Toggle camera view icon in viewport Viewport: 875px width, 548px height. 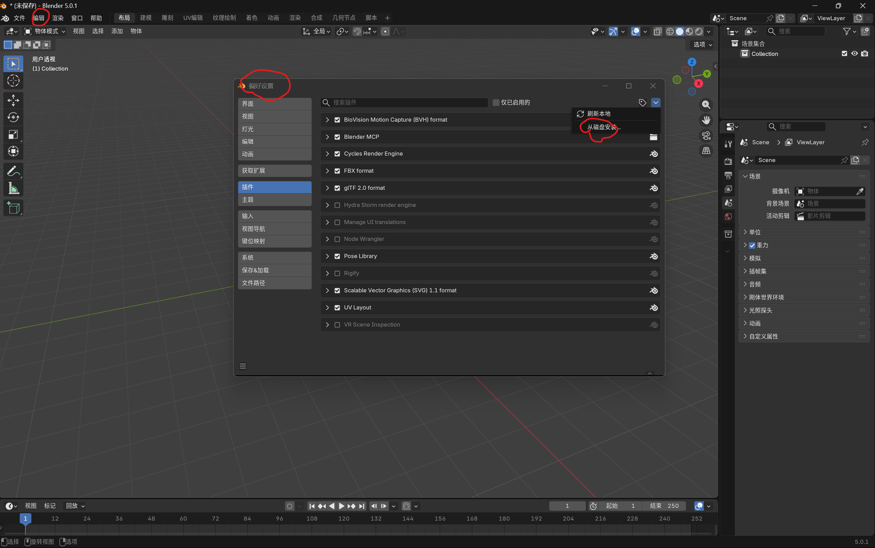pyautogui.click(x=706, y=136)
